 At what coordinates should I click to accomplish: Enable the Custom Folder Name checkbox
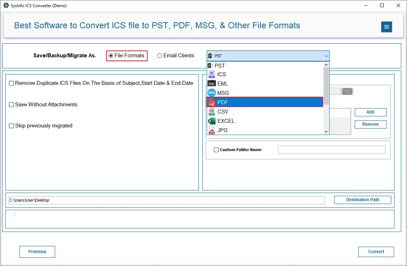pyautogui.click(x=216, y=150)
